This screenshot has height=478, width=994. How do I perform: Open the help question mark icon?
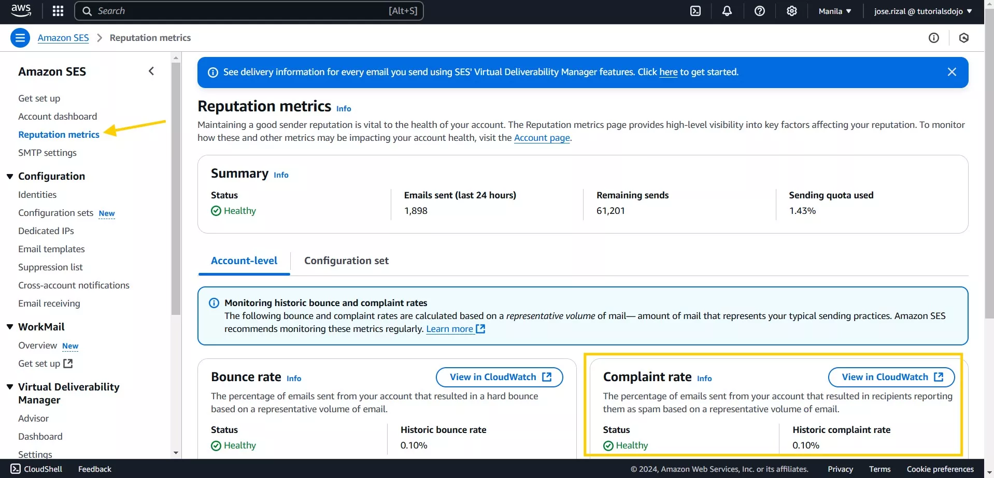(x=760, y=11)
